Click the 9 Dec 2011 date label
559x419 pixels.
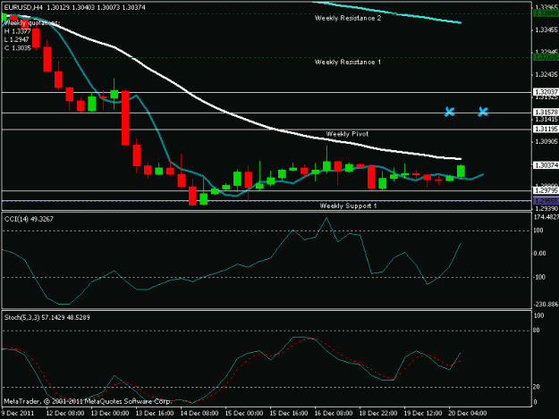tap(18, 413)
